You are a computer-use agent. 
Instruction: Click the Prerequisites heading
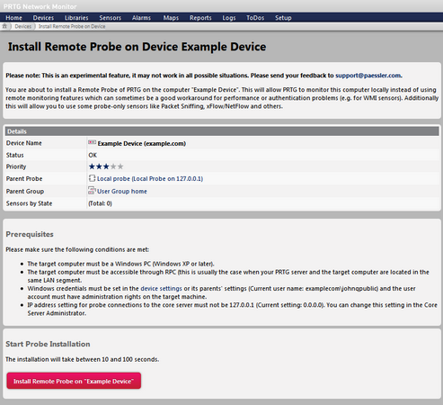tap(30, 234)
